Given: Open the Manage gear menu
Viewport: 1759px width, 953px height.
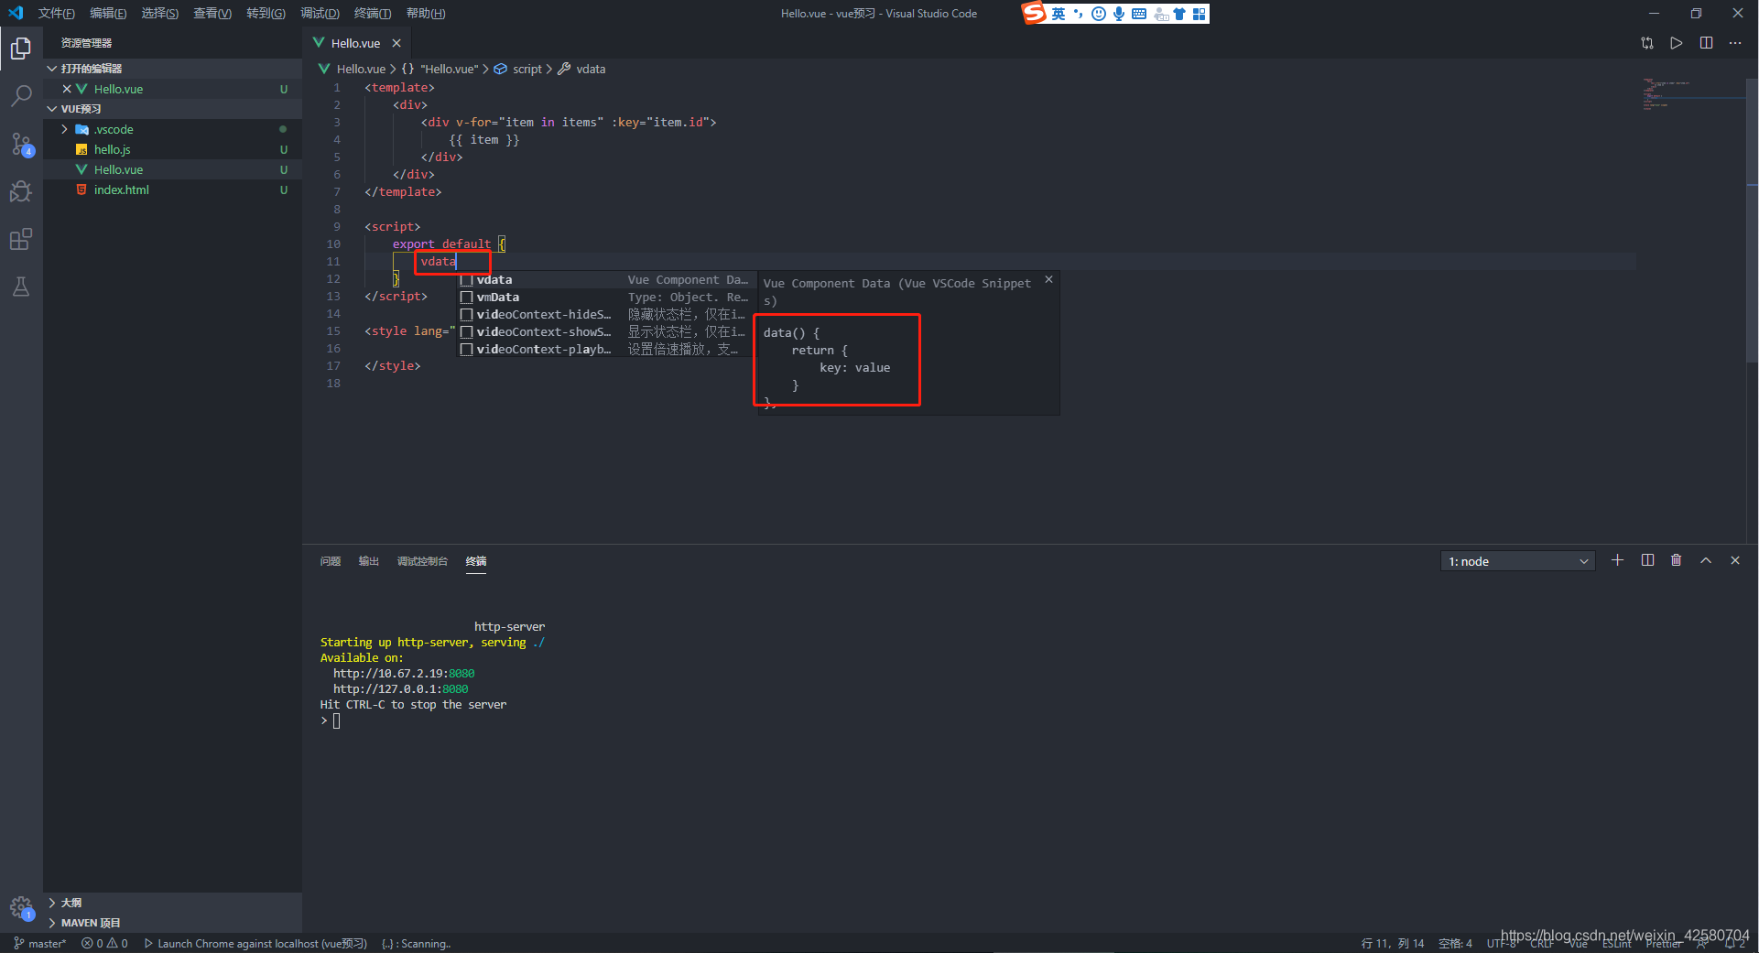Looking at the screenshot, I should [21, 908].
